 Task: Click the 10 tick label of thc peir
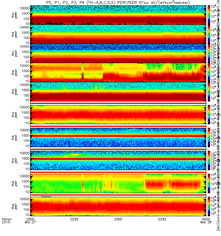(27, 169)
